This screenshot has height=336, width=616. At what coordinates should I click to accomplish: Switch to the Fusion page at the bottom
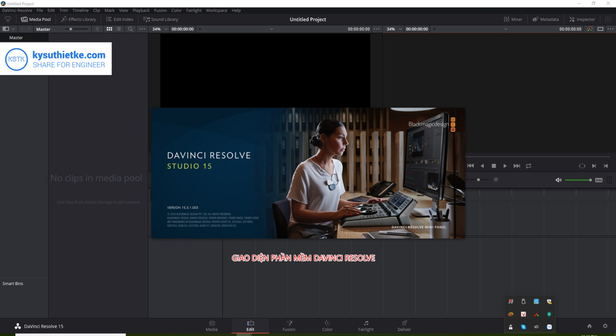(x=289, y=326)
